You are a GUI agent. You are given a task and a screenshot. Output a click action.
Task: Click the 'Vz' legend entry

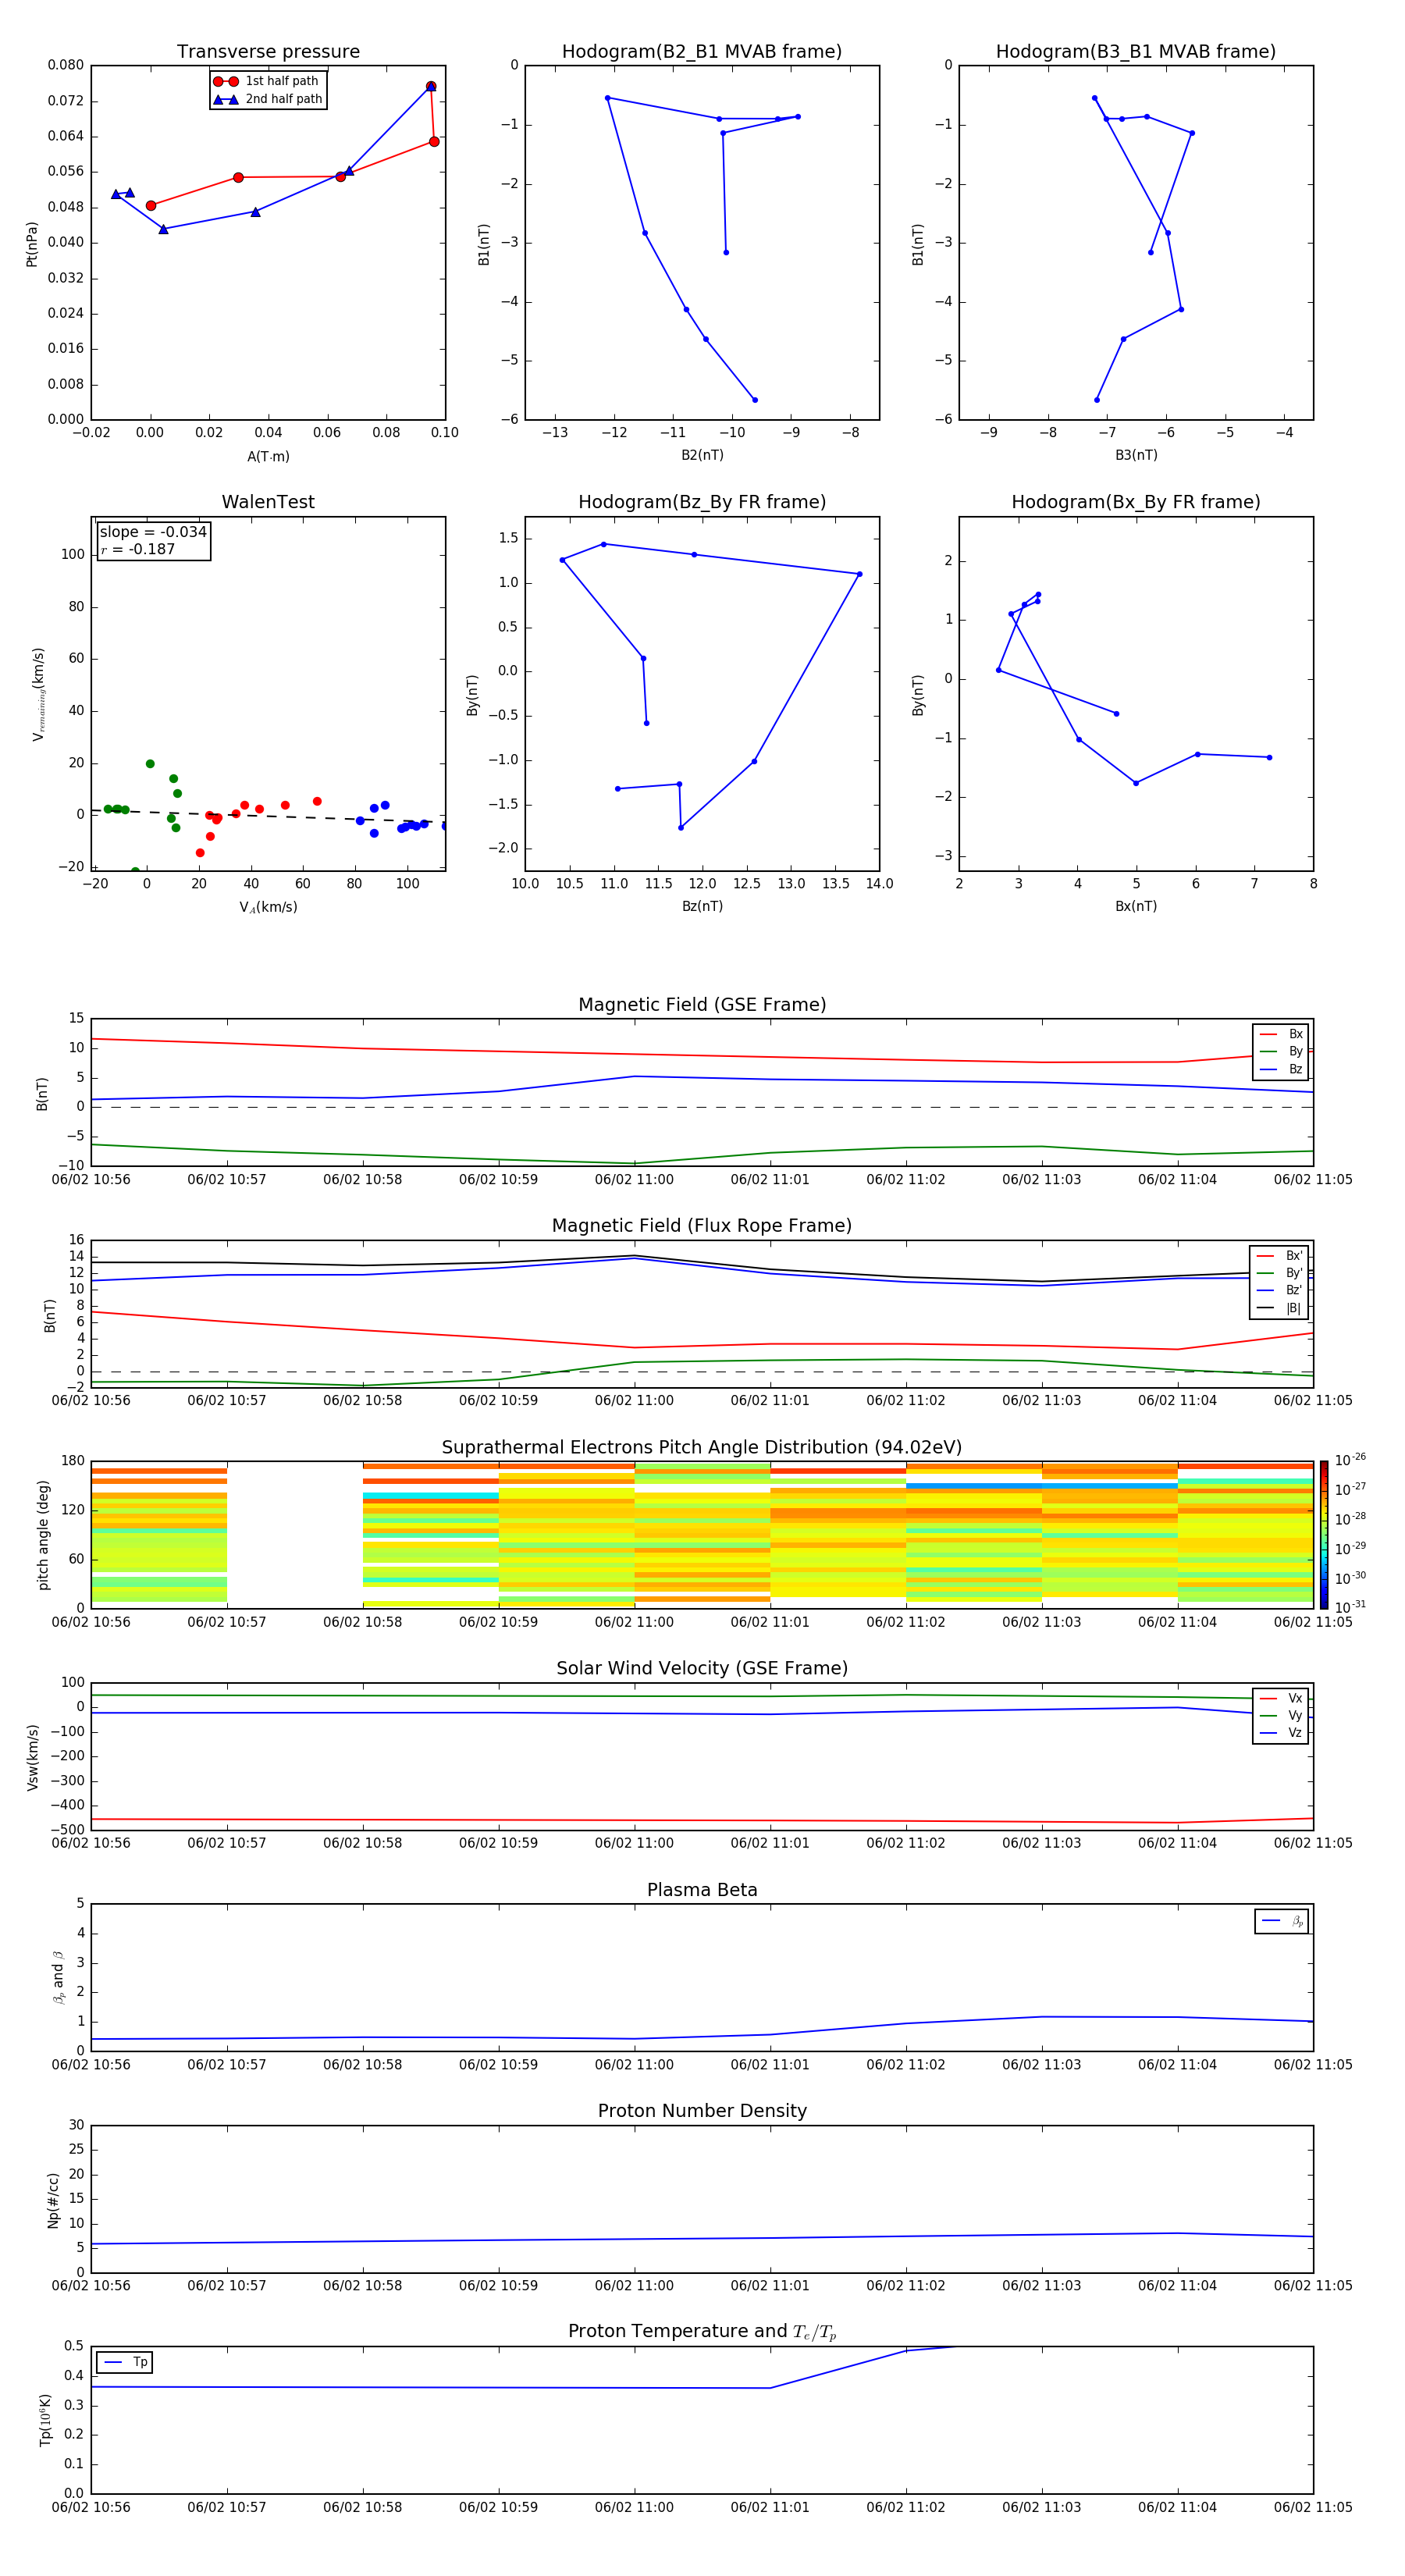click(1281, 1733)
